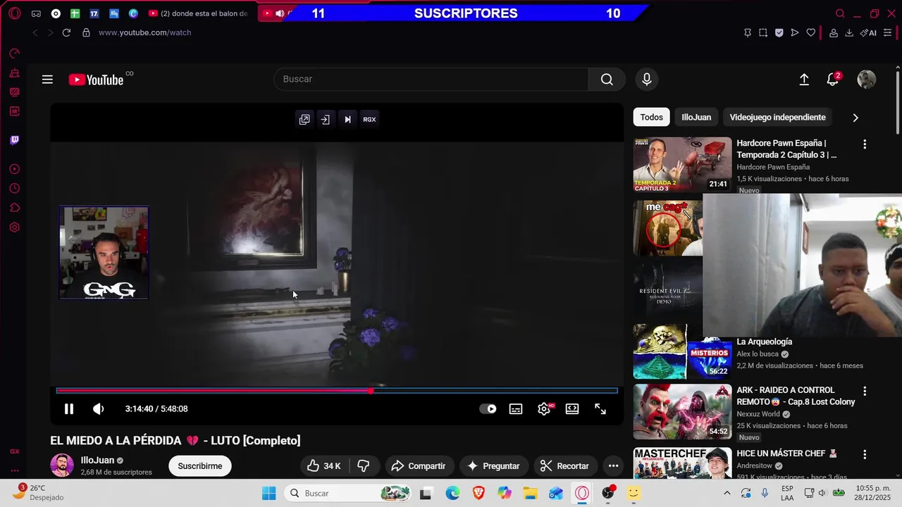Click the Suscribirme button
Screen dimensions: 902x507
(x=200, y=466)
